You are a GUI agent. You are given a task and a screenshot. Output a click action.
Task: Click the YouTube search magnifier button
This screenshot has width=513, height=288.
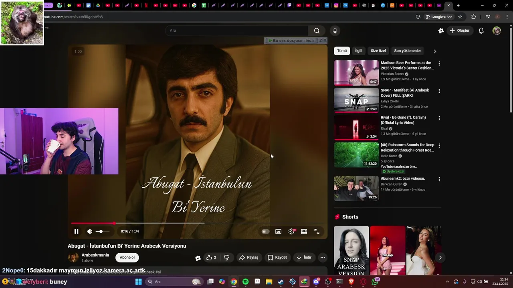click(317, 31)
